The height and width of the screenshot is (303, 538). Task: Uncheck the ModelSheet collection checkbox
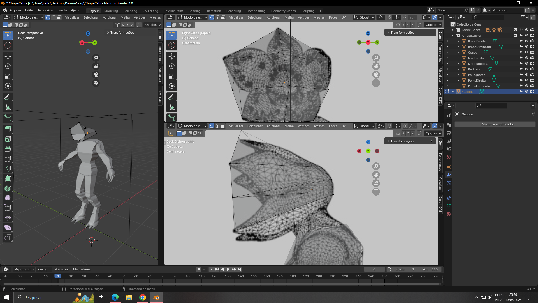tap(516, 30)
